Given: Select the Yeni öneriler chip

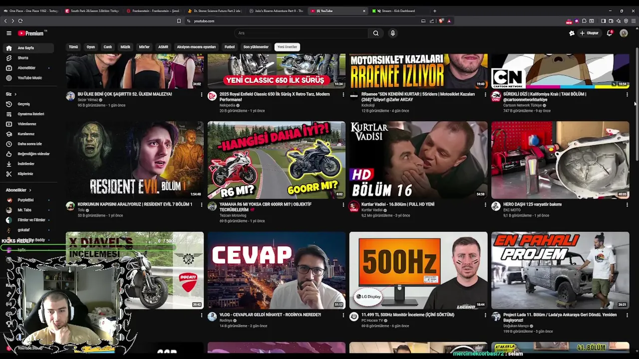Looking at the screenshot, I should coord(287,47).
